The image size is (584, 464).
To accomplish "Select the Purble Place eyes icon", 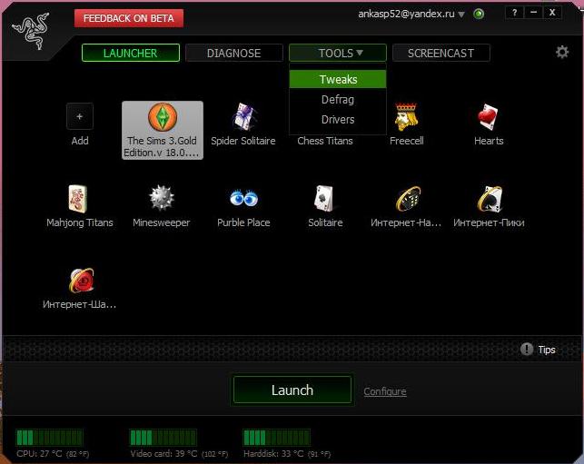I will (x=243, y=198).
